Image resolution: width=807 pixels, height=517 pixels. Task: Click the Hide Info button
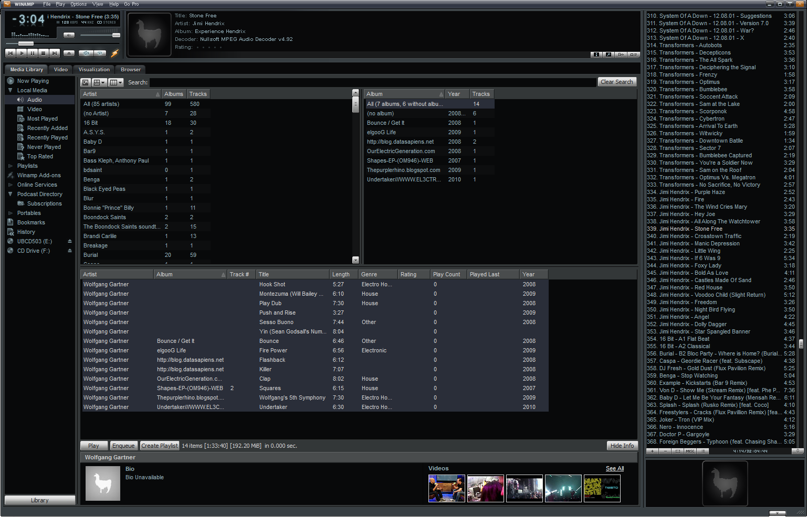622,446
